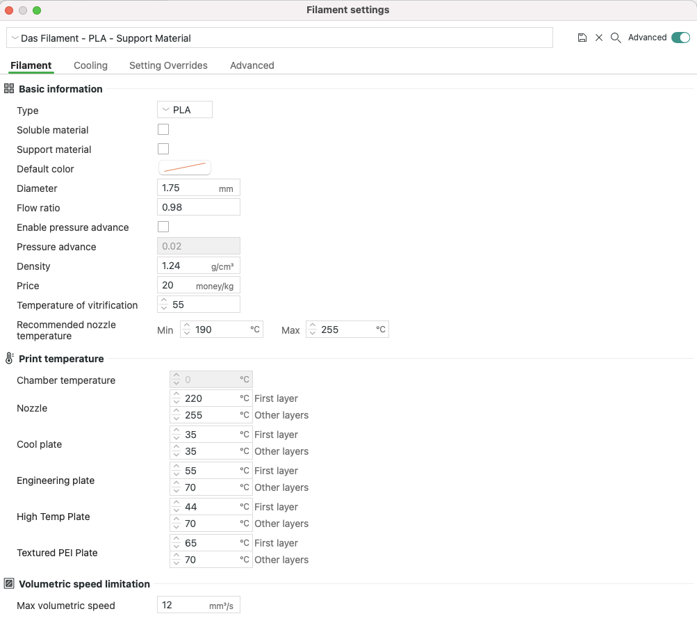The image size is (697, 632).
Task: Open the filament preset dropdown
Action: coord(279,38)
